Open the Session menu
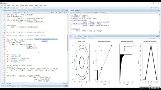Screen dimensions: 161x90 22,5
